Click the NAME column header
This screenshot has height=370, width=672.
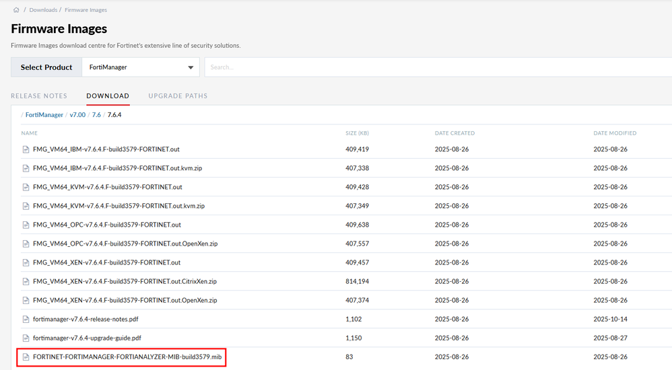(x=30, y=133)
